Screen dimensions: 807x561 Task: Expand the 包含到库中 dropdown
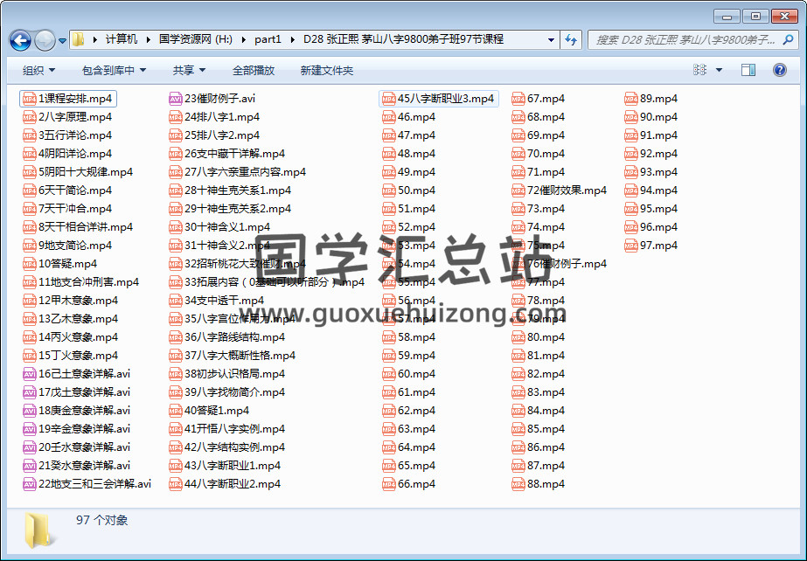(x=114, y=71)
